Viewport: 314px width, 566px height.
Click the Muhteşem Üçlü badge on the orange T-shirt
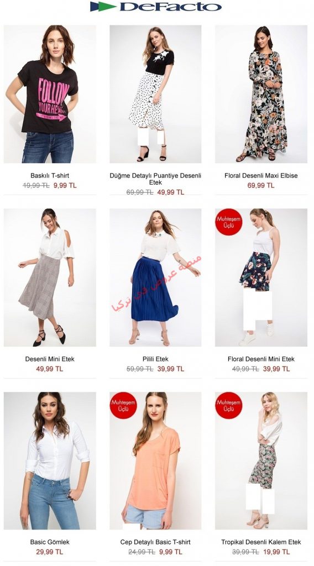tap(123, 405)
